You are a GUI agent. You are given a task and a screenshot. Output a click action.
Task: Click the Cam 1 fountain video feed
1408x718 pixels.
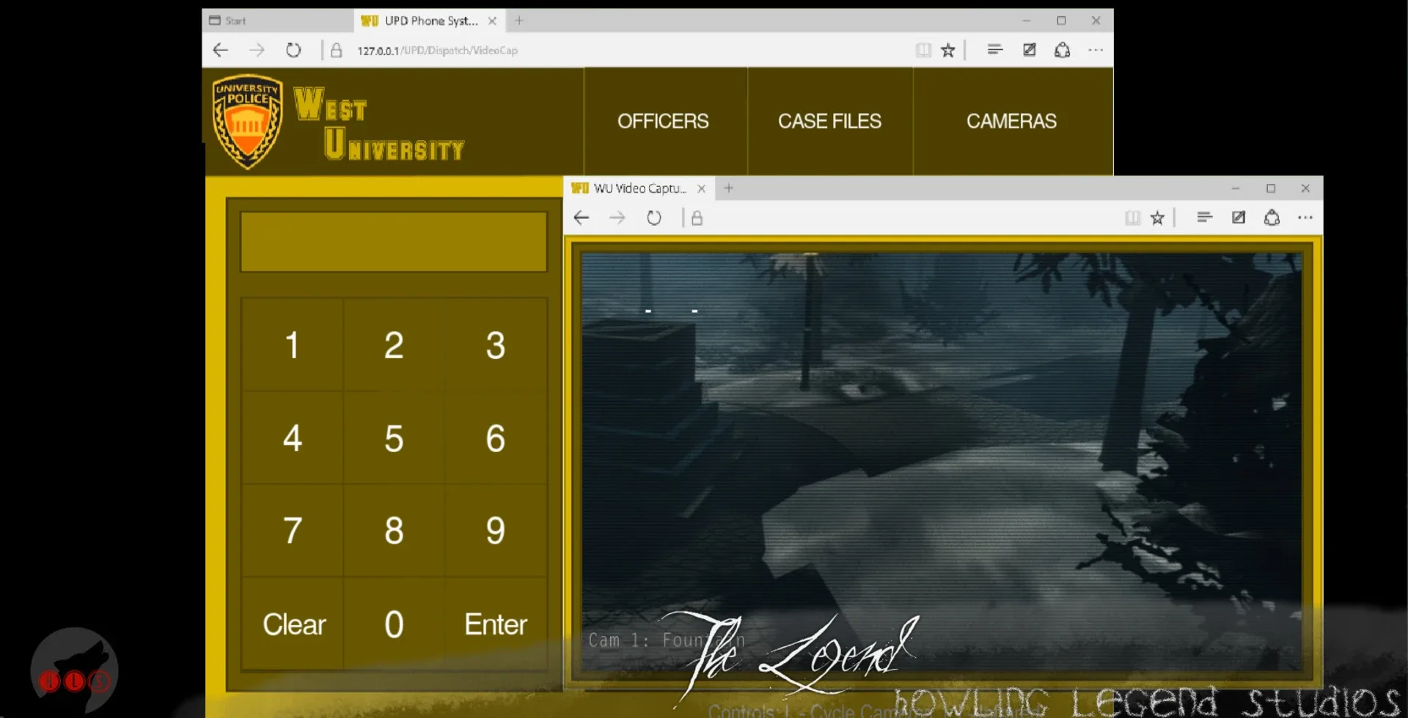coord(942,462)
